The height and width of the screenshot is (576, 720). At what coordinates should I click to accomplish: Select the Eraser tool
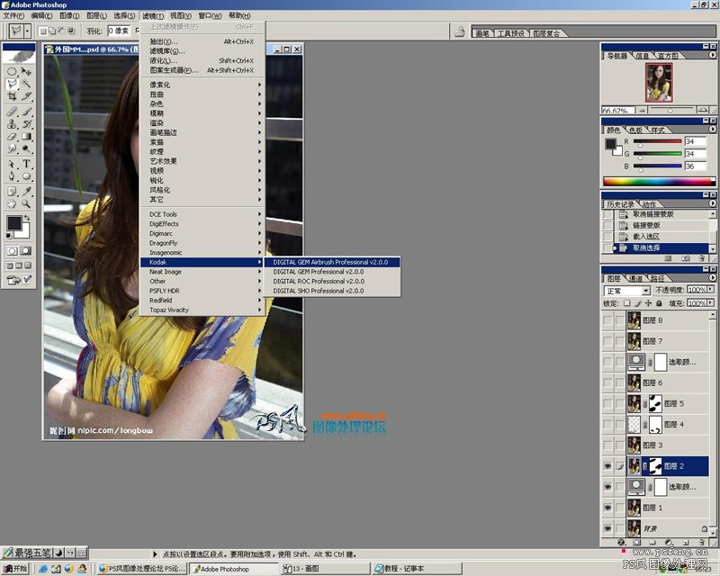(12, 137)
